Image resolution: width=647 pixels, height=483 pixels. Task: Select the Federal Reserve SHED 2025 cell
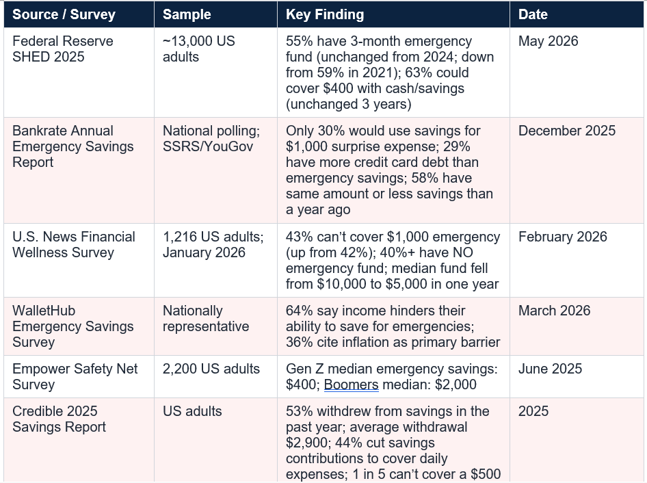click(79, 73)
